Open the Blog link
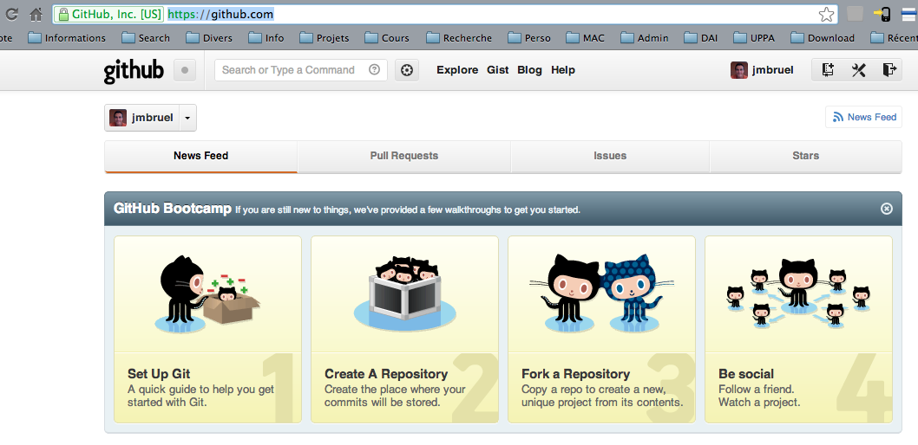Screen dimensions: 918x445 529,70
